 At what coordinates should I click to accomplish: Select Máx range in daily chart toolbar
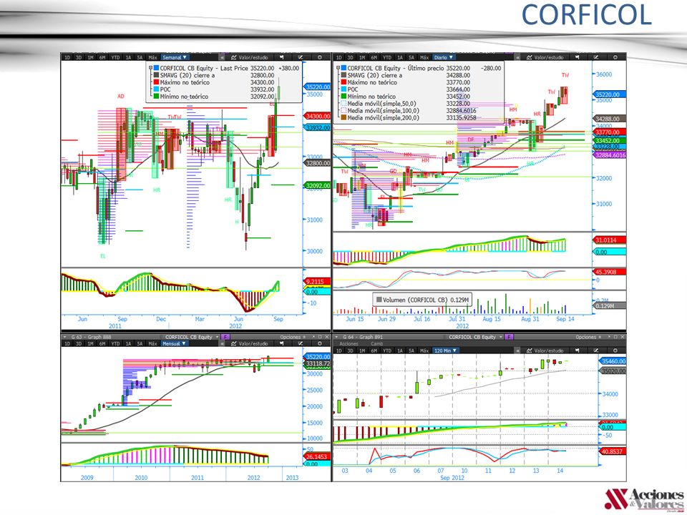(x=424, y=57)
